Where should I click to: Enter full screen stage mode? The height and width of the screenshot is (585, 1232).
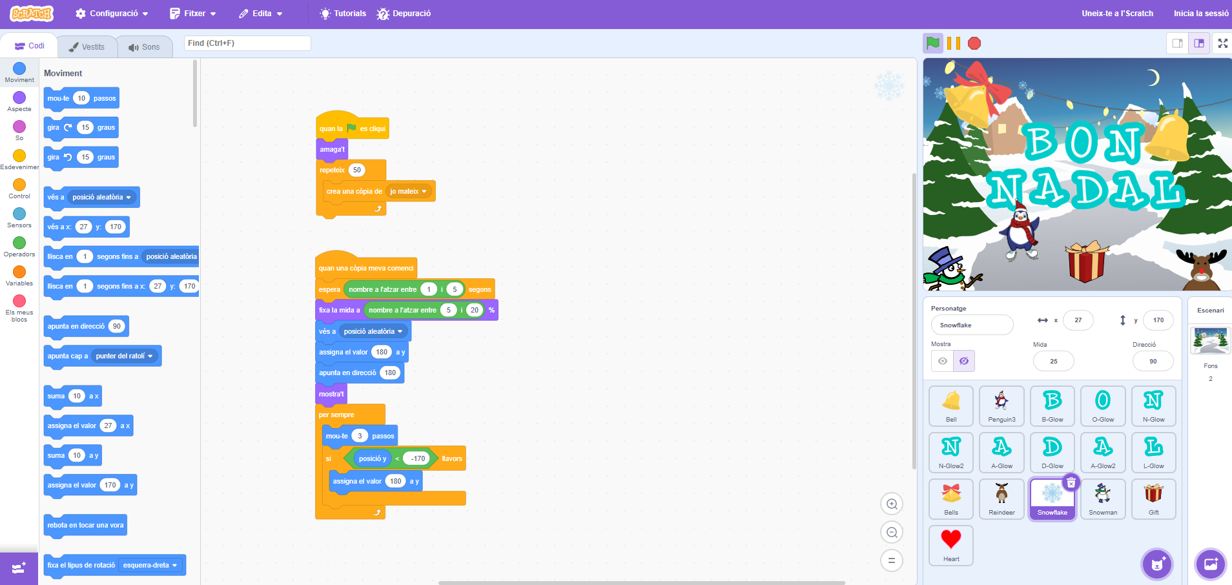coord(1222,43)
